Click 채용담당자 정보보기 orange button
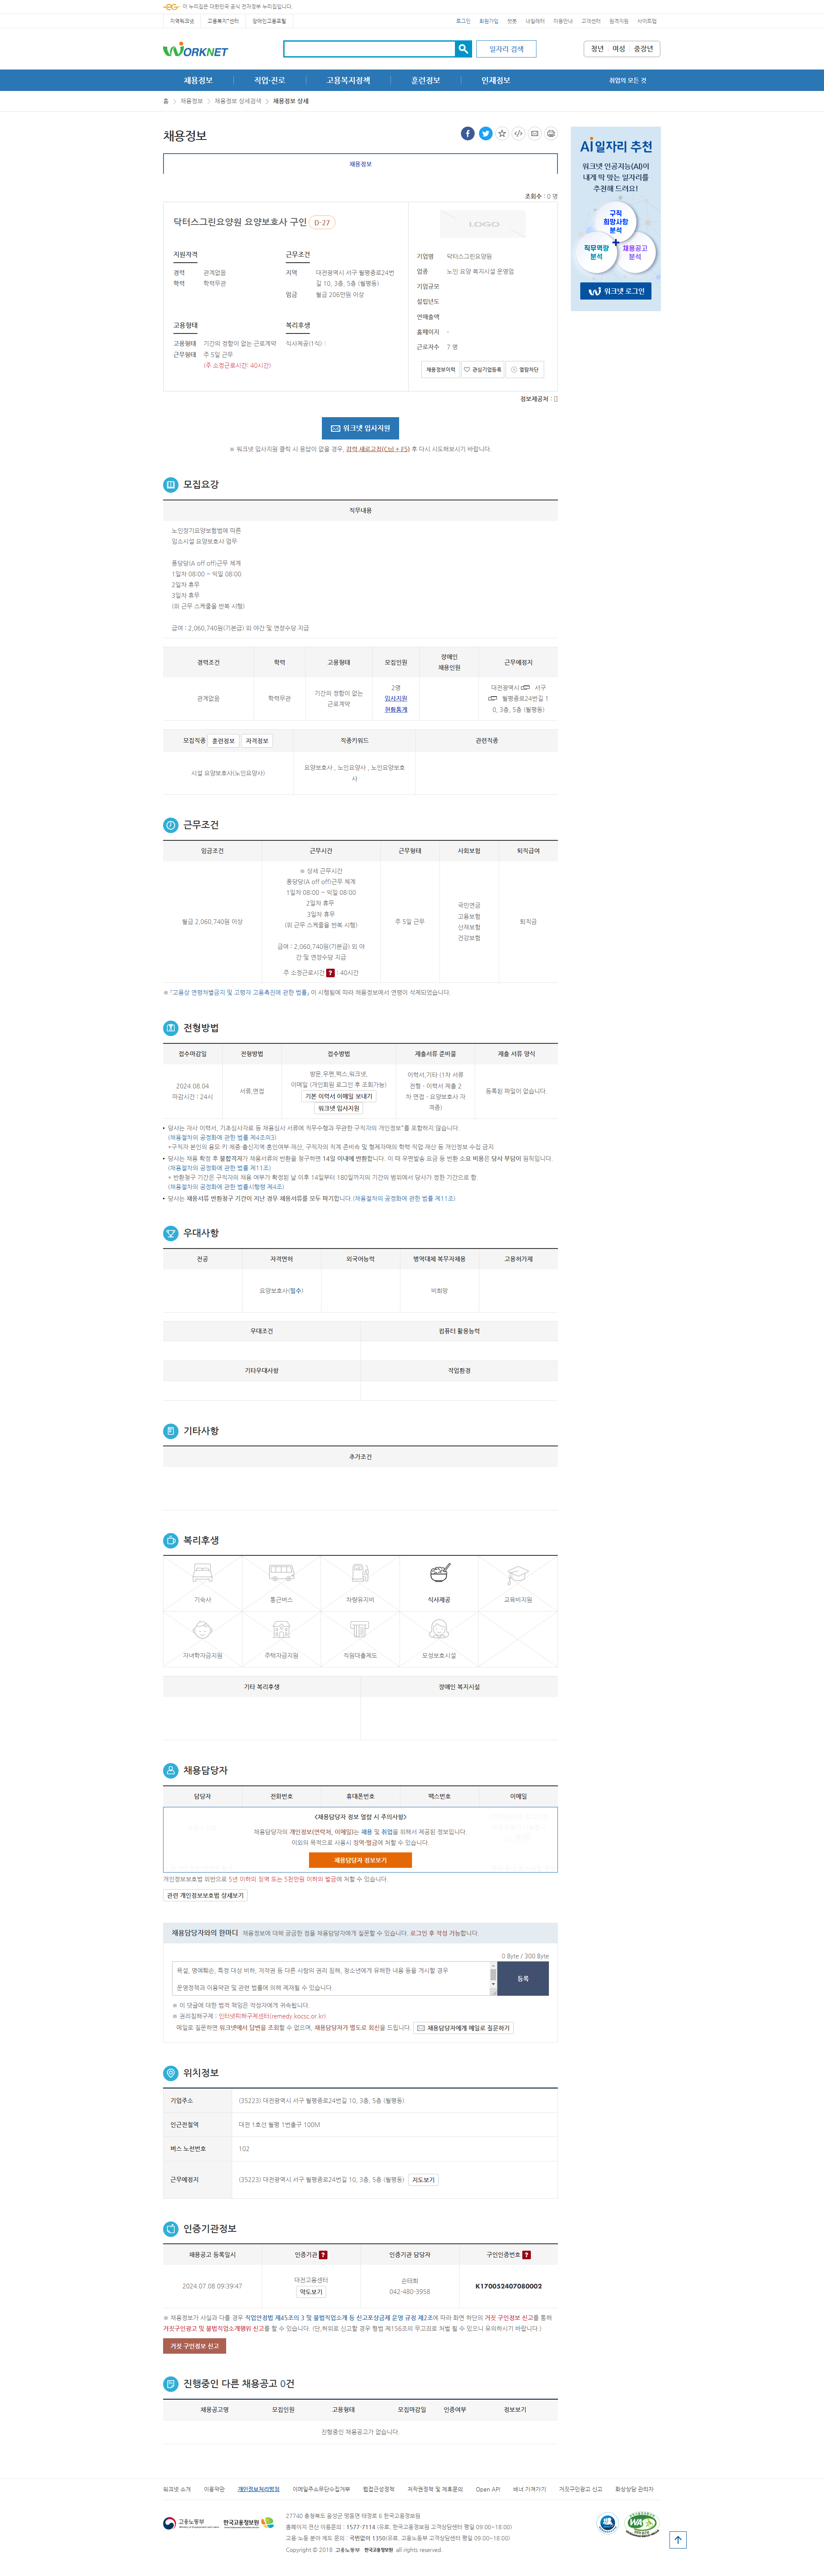Image resolution: width=824 pixels, height=2576 pixels. click(x=360, y=1860)
